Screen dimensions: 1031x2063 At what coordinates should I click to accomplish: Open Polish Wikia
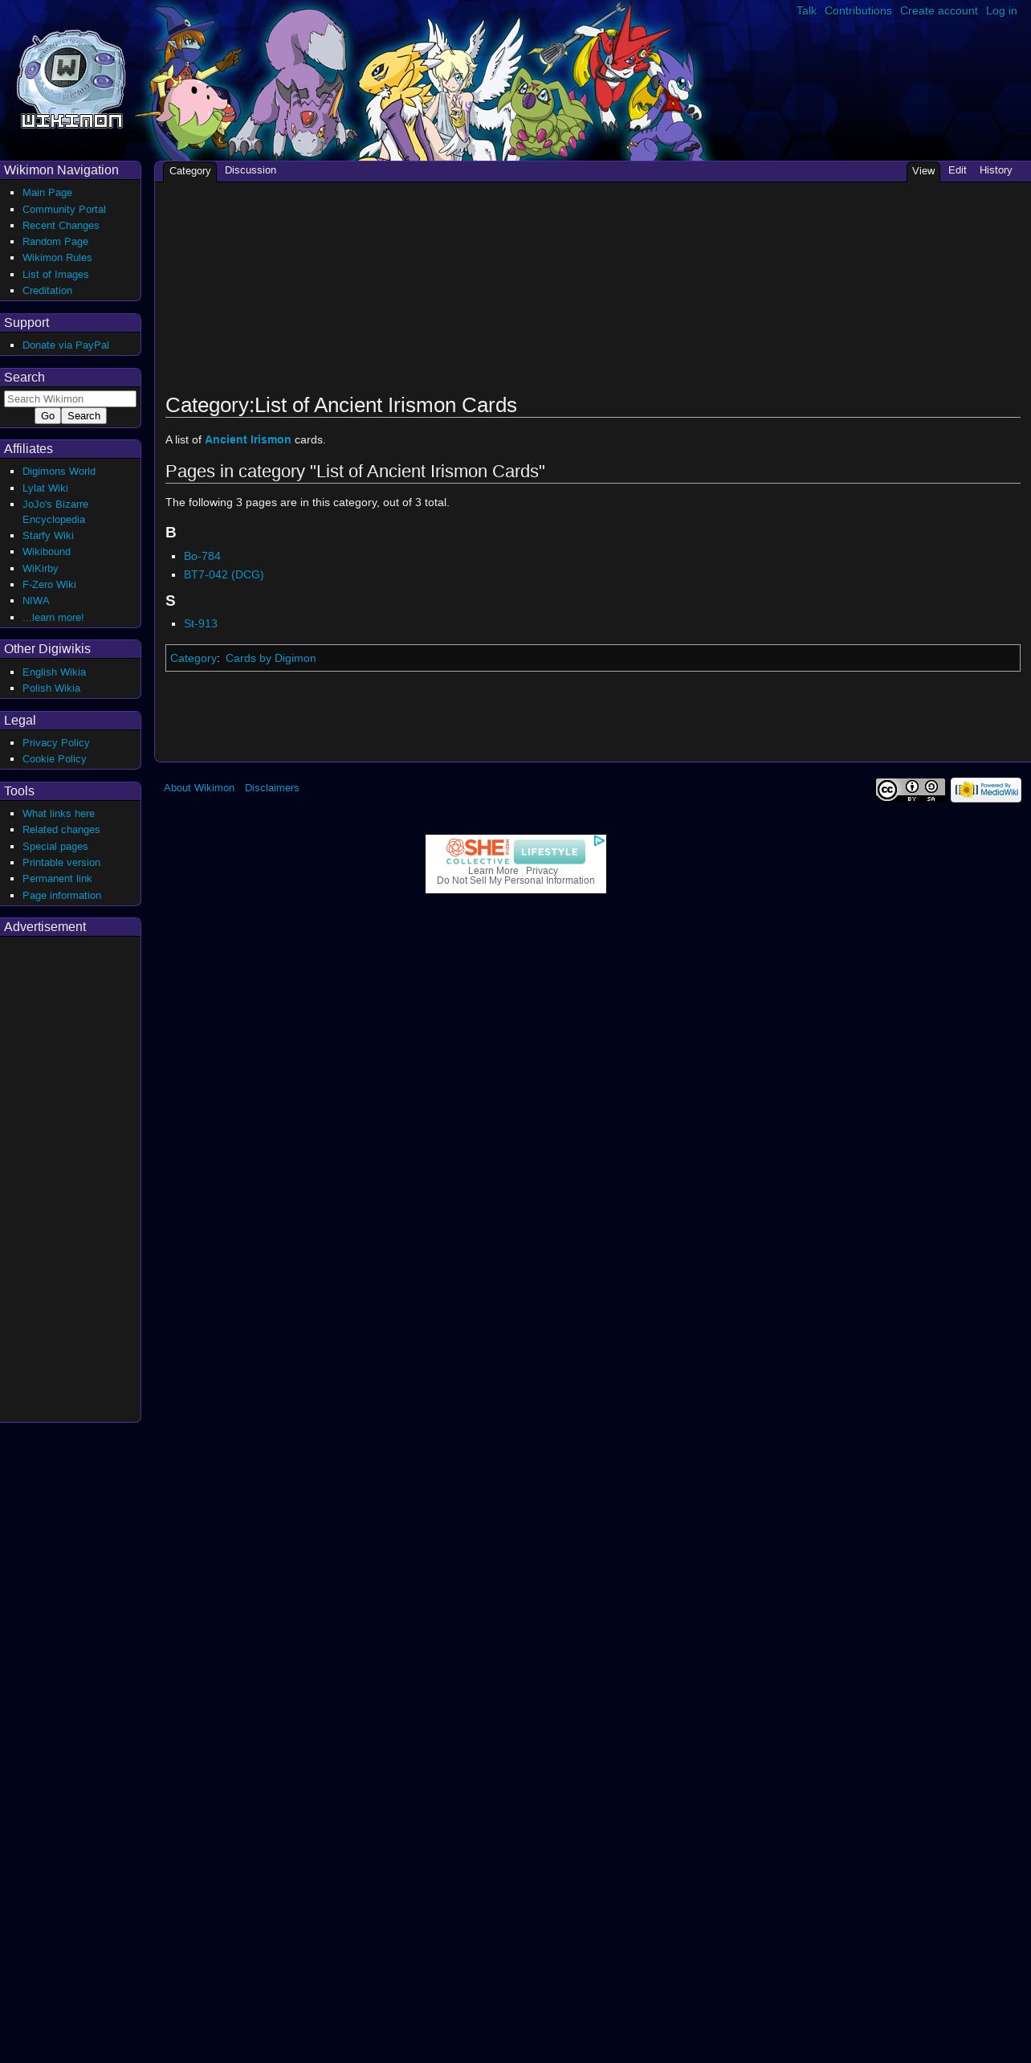(x=51, y=688)
